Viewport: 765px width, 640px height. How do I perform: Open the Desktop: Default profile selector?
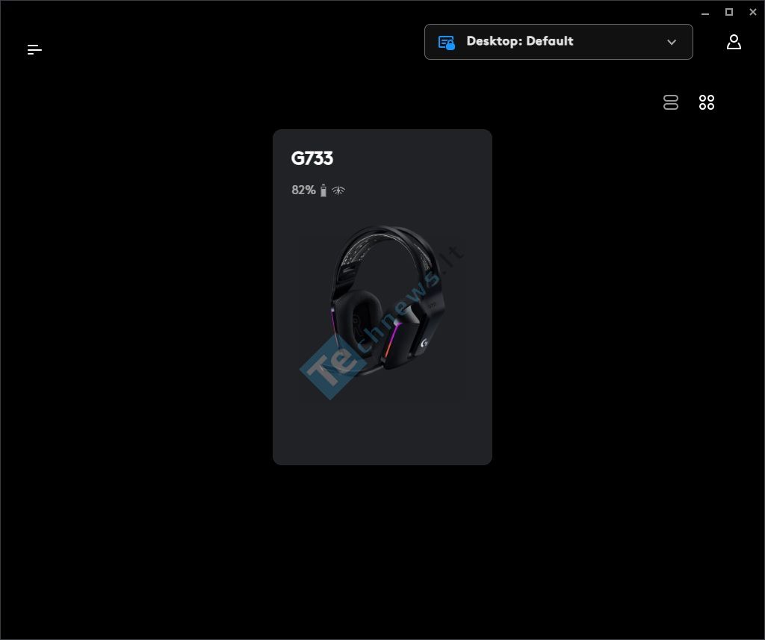[x=559, y=42]
